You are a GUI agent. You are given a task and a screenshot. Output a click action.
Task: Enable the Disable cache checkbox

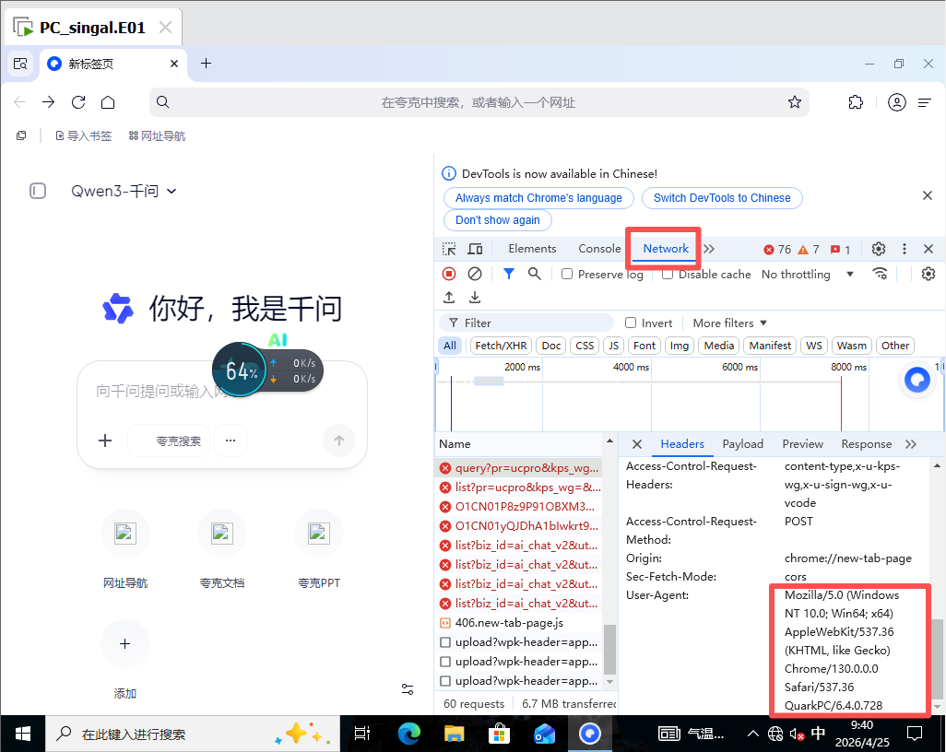click(x=668, y=274)
